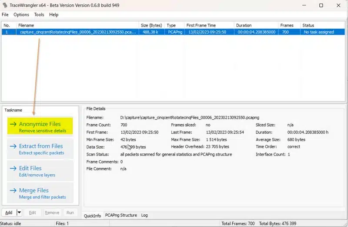Select the Edit Files task
This screenshot has height=227, width=348.
point(40,171)
